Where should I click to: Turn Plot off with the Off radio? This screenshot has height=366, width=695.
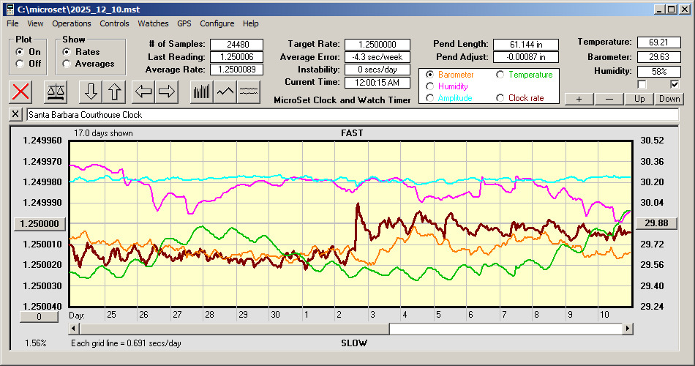[19, 64]
